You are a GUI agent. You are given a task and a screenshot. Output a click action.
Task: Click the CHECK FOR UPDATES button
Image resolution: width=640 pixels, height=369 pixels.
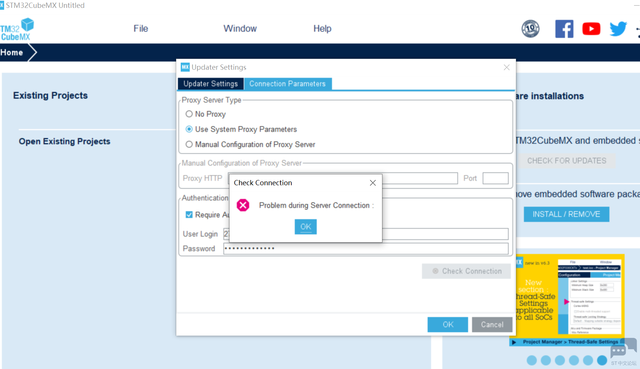pyautogui.click(x=567, y=161)
